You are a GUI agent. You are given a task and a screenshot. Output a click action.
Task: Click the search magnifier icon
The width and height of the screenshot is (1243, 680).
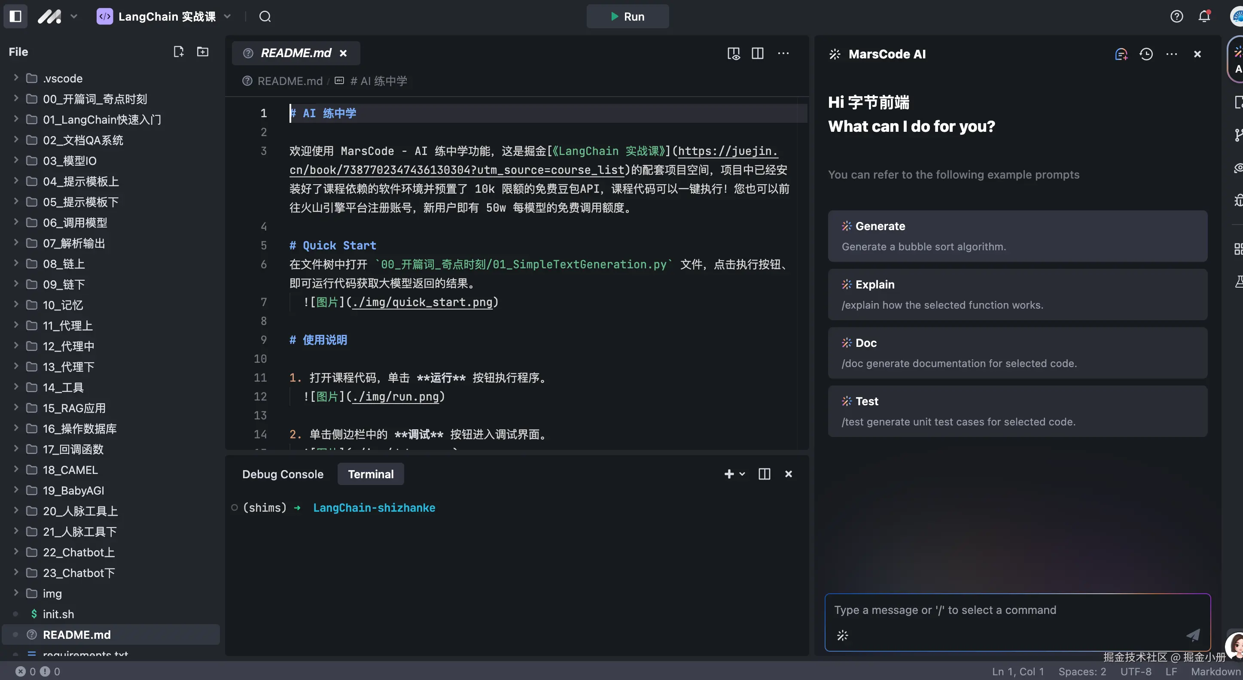coord(265,16)
